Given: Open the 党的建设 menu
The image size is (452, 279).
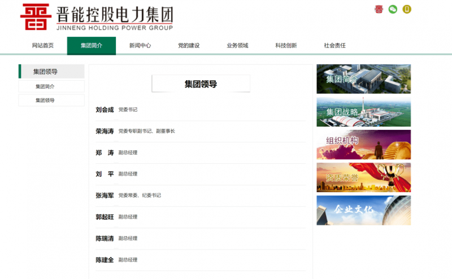Looking at the screenshot, I should [189, 46].
